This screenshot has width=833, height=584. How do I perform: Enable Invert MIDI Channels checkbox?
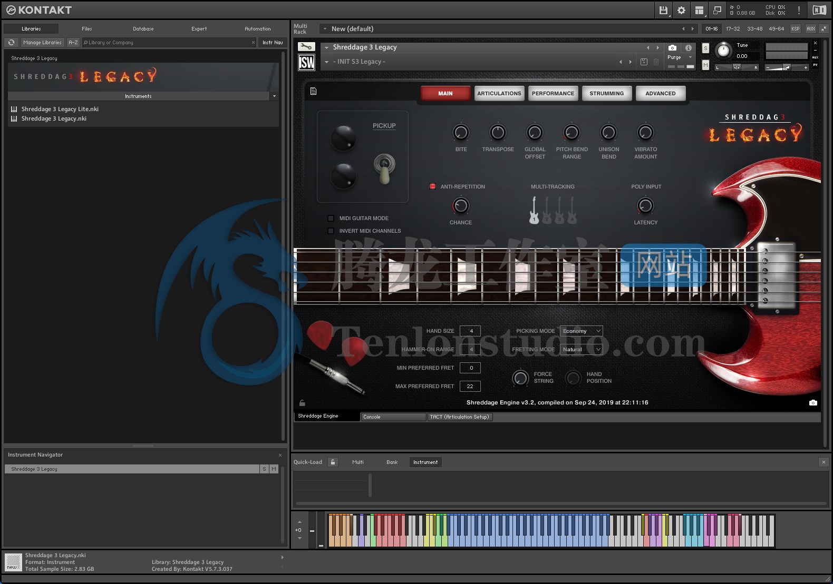[x=331, y=231]
